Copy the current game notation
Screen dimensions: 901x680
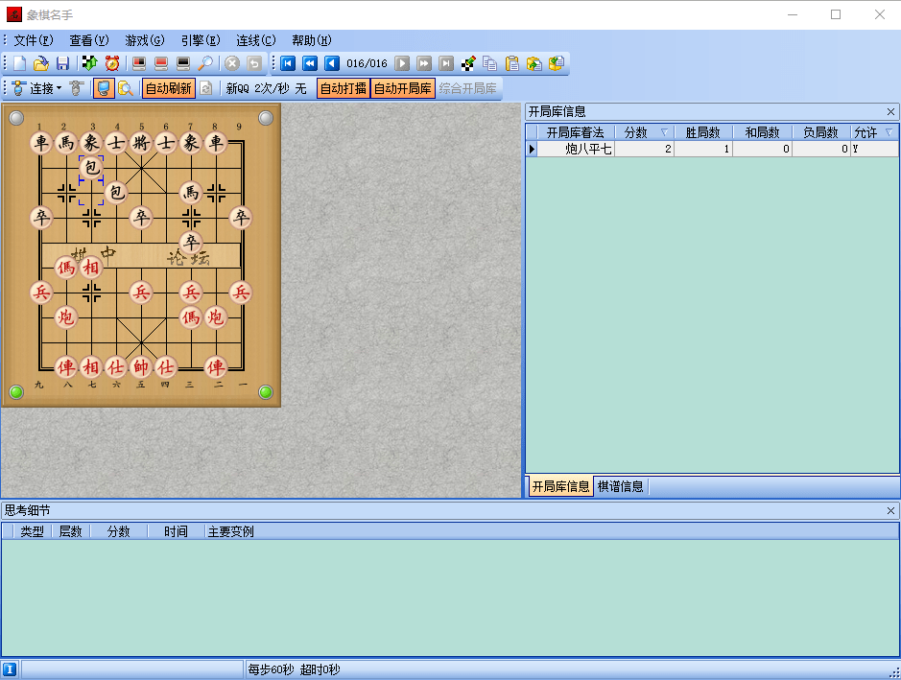click(x=489, y=63)
